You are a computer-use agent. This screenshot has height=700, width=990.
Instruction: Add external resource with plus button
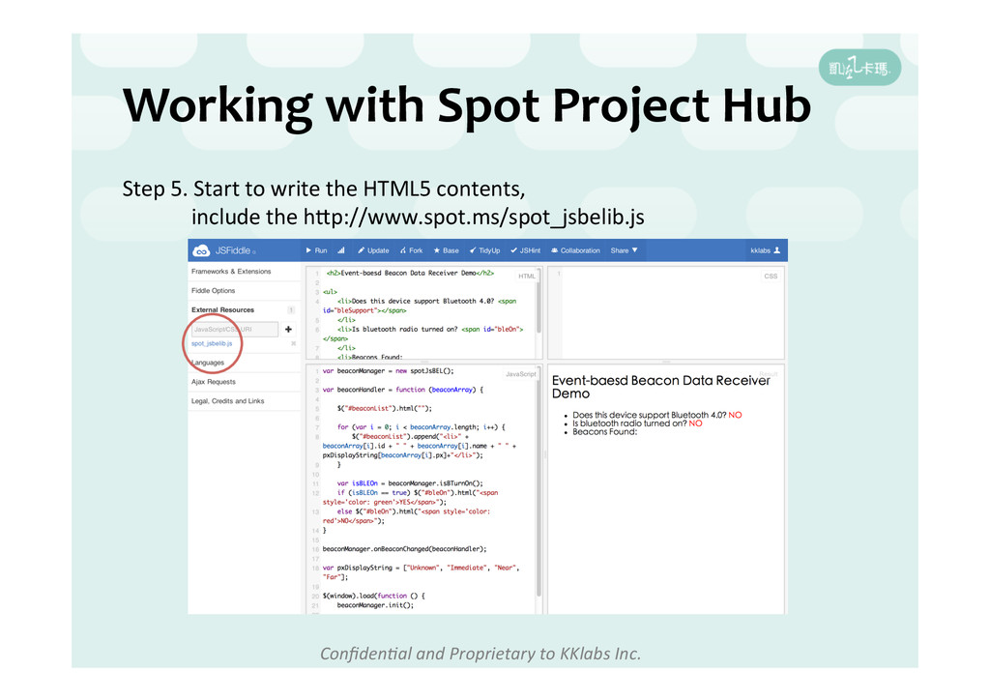tap(288, 330)
